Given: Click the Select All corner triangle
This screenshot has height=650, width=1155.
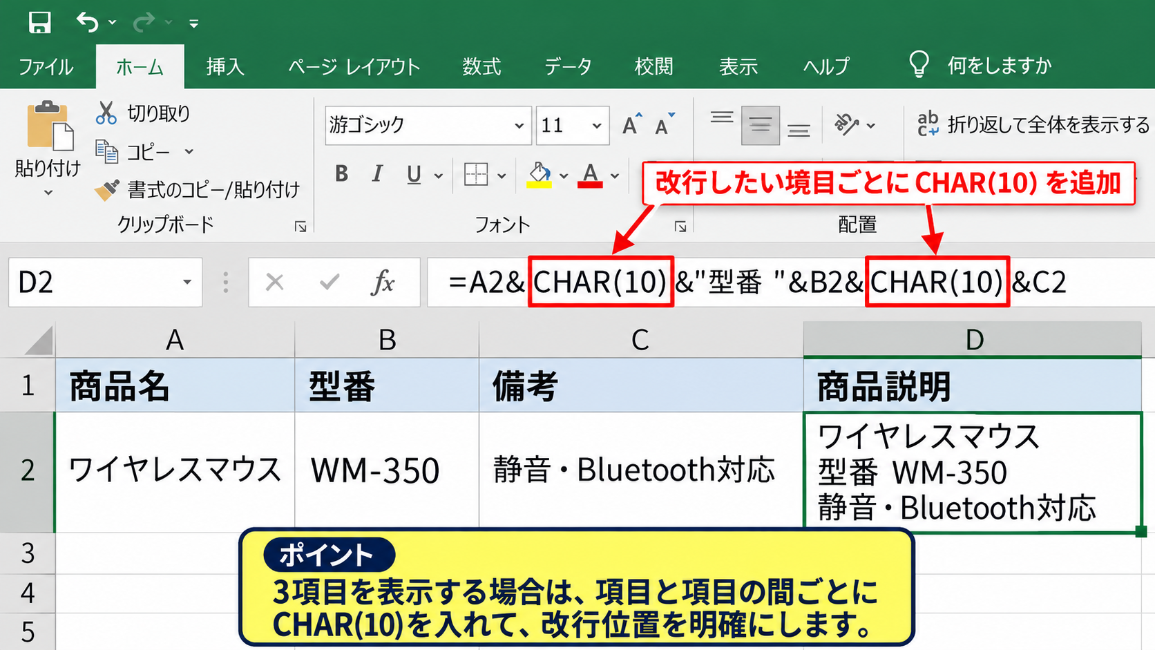Looking at the screenshot, I should [38, 340].
